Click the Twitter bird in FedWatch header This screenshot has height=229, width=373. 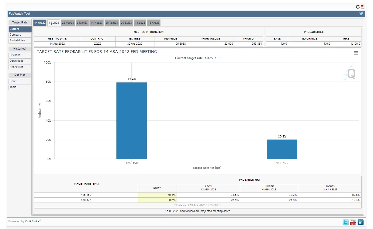(x=361, y=14)
